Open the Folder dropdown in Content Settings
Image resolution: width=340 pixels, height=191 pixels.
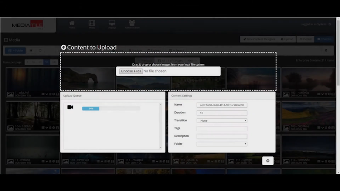coord(222,144)
